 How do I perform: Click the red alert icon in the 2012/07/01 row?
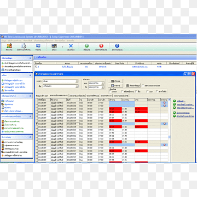coord(165,103)
